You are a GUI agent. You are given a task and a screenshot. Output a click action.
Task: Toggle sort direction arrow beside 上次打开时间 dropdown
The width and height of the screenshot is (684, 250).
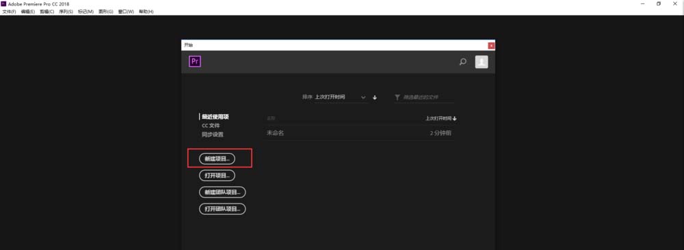pyautogui.click(x=375, y=98)
